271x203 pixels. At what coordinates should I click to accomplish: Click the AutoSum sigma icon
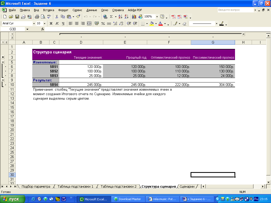pos(111,17)
